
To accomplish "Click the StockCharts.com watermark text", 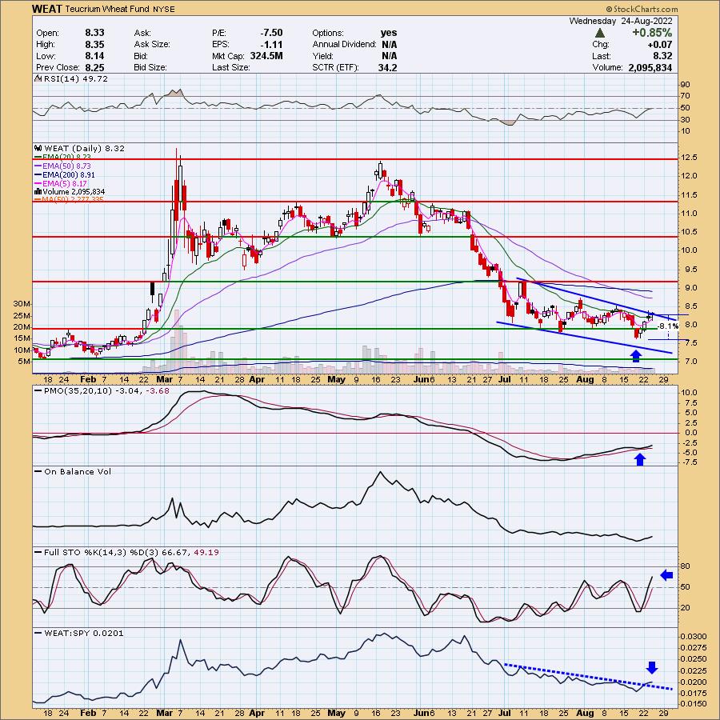I will [x=642, y=9].
